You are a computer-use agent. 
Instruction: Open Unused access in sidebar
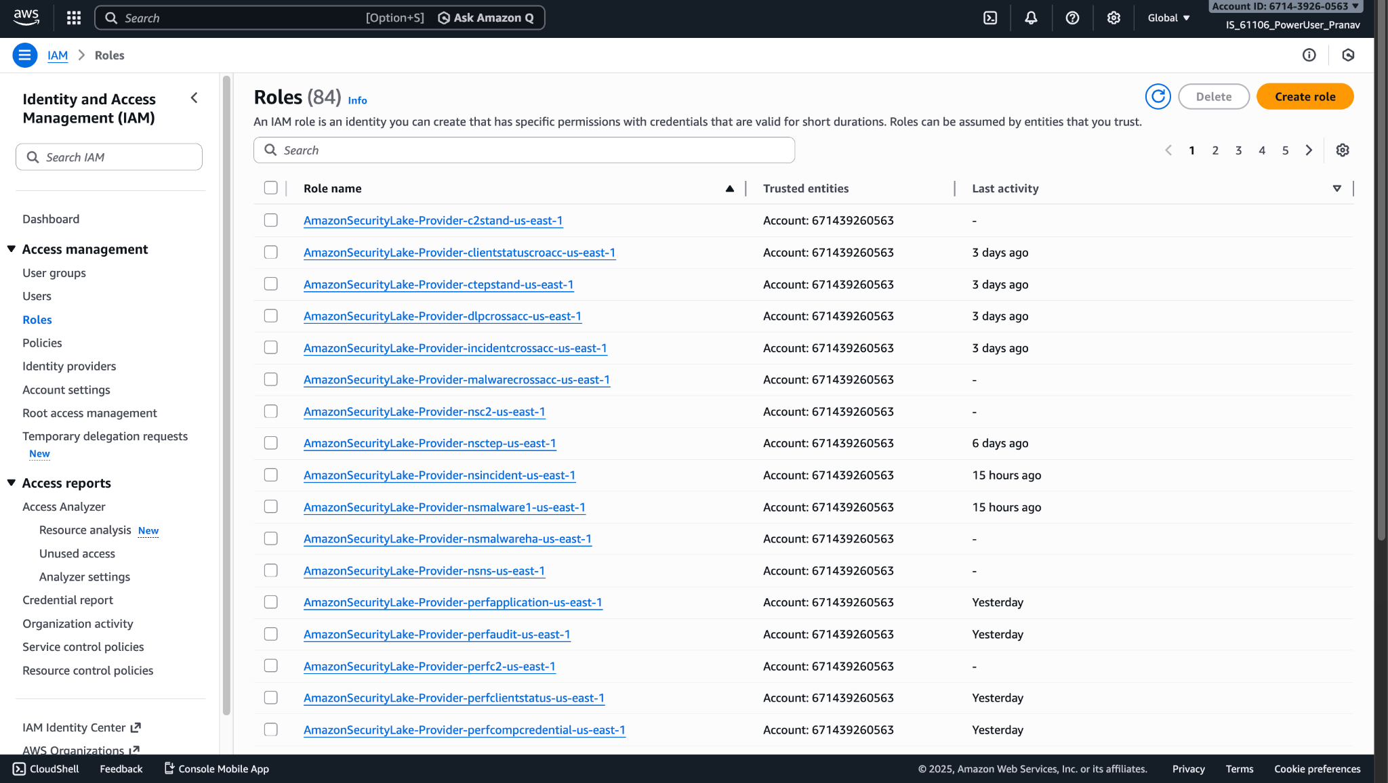pyautogui.click(x=77, y=553)
